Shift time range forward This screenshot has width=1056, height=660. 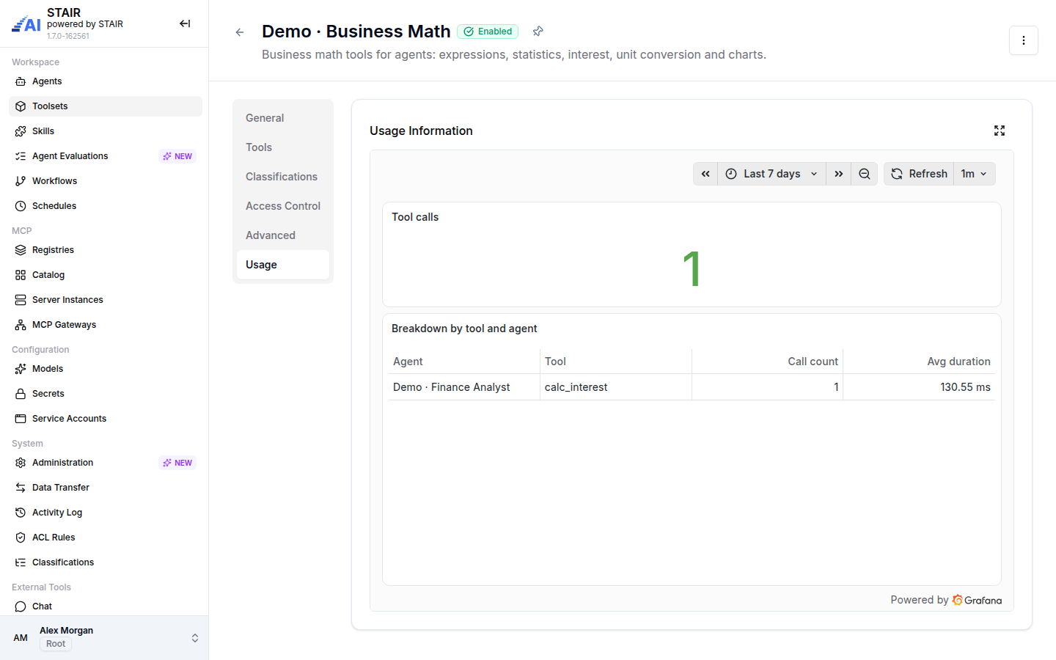coord(838,174)
